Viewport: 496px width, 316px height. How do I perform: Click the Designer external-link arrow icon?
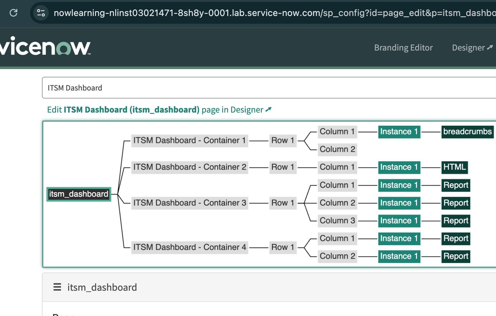click(490, 47)
